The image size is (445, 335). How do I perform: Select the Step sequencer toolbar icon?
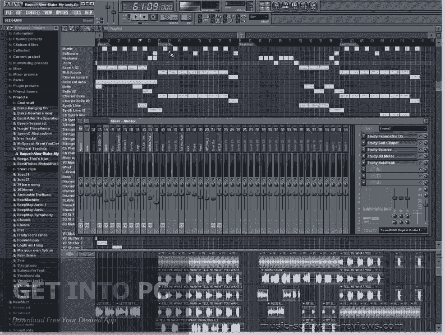(285, 6)
